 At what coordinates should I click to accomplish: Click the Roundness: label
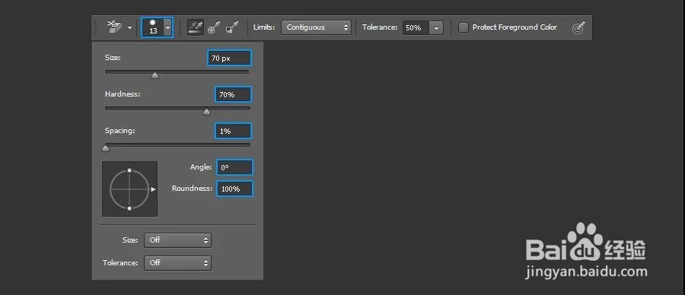(193, 189)
